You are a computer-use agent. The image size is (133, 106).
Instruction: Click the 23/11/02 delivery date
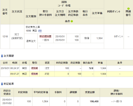tap(7, 103)
